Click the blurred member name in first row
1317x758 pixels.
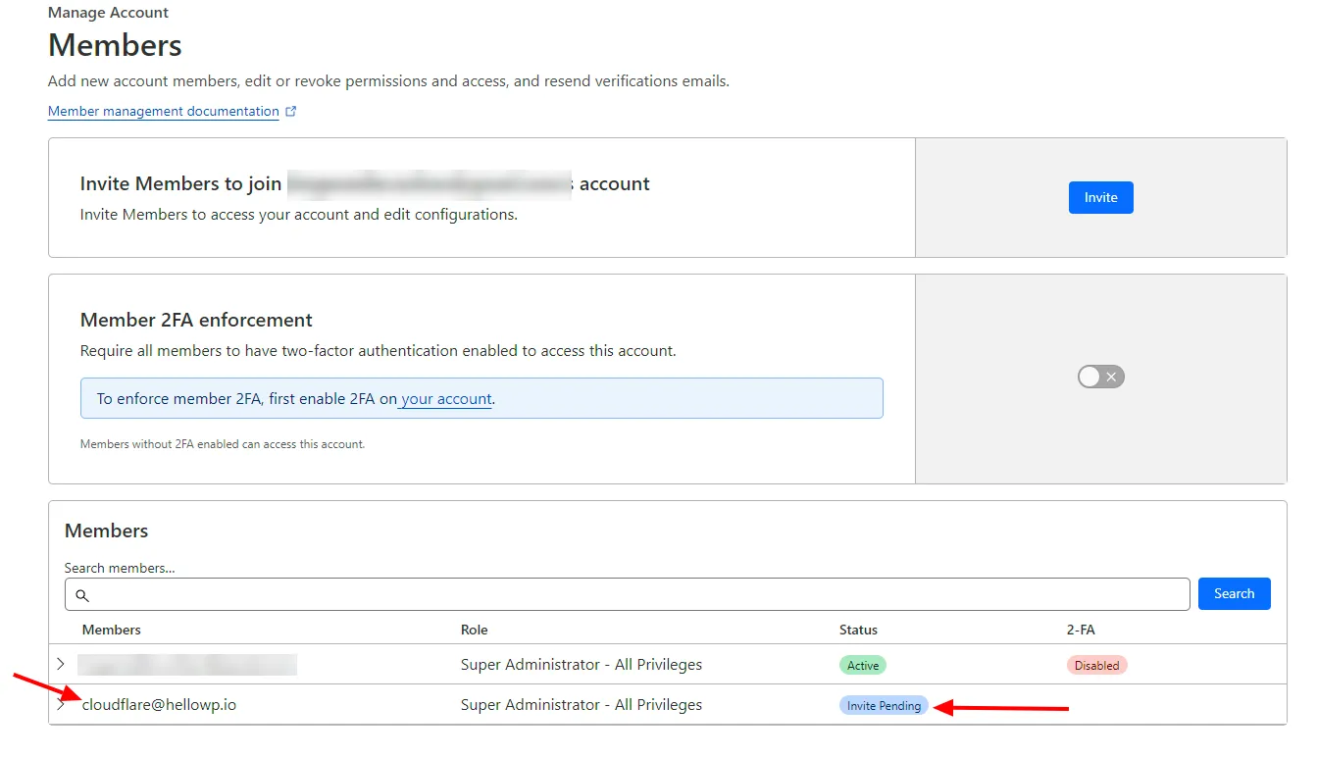click(x=187, y=665)
